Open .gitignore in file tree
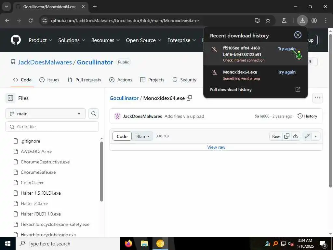 click(31, 141)
